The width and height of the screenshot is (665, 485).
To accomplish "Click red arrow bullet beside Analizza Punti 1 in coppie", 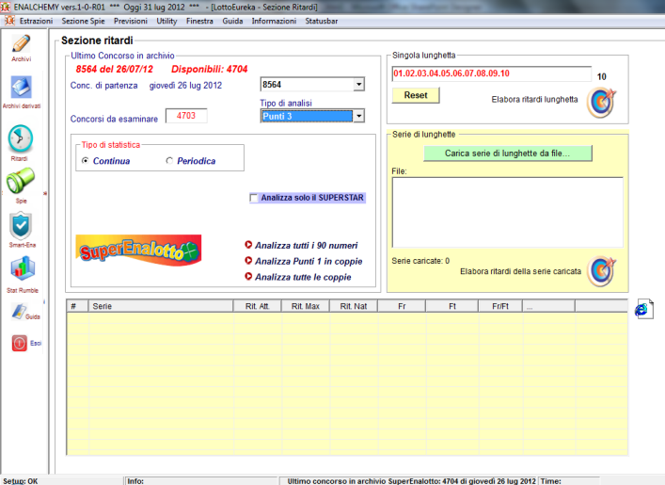I will (x=248, y=260).
